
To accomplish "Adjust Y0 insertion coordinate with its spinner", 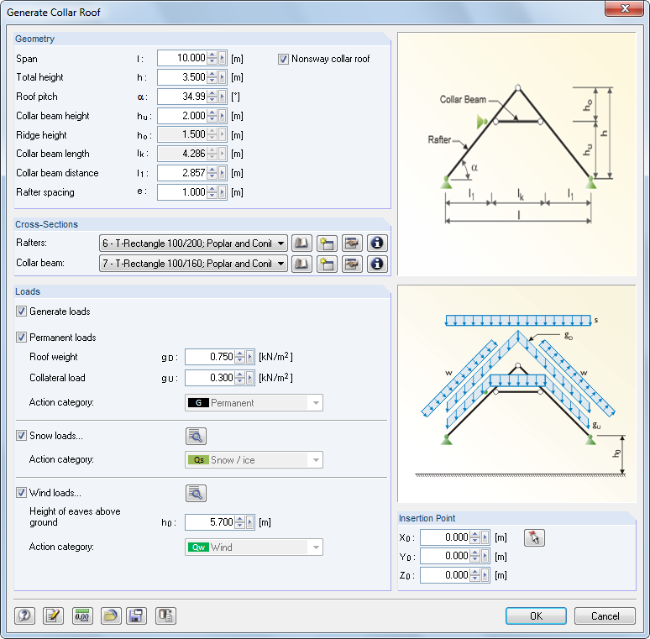I will 475,556.
